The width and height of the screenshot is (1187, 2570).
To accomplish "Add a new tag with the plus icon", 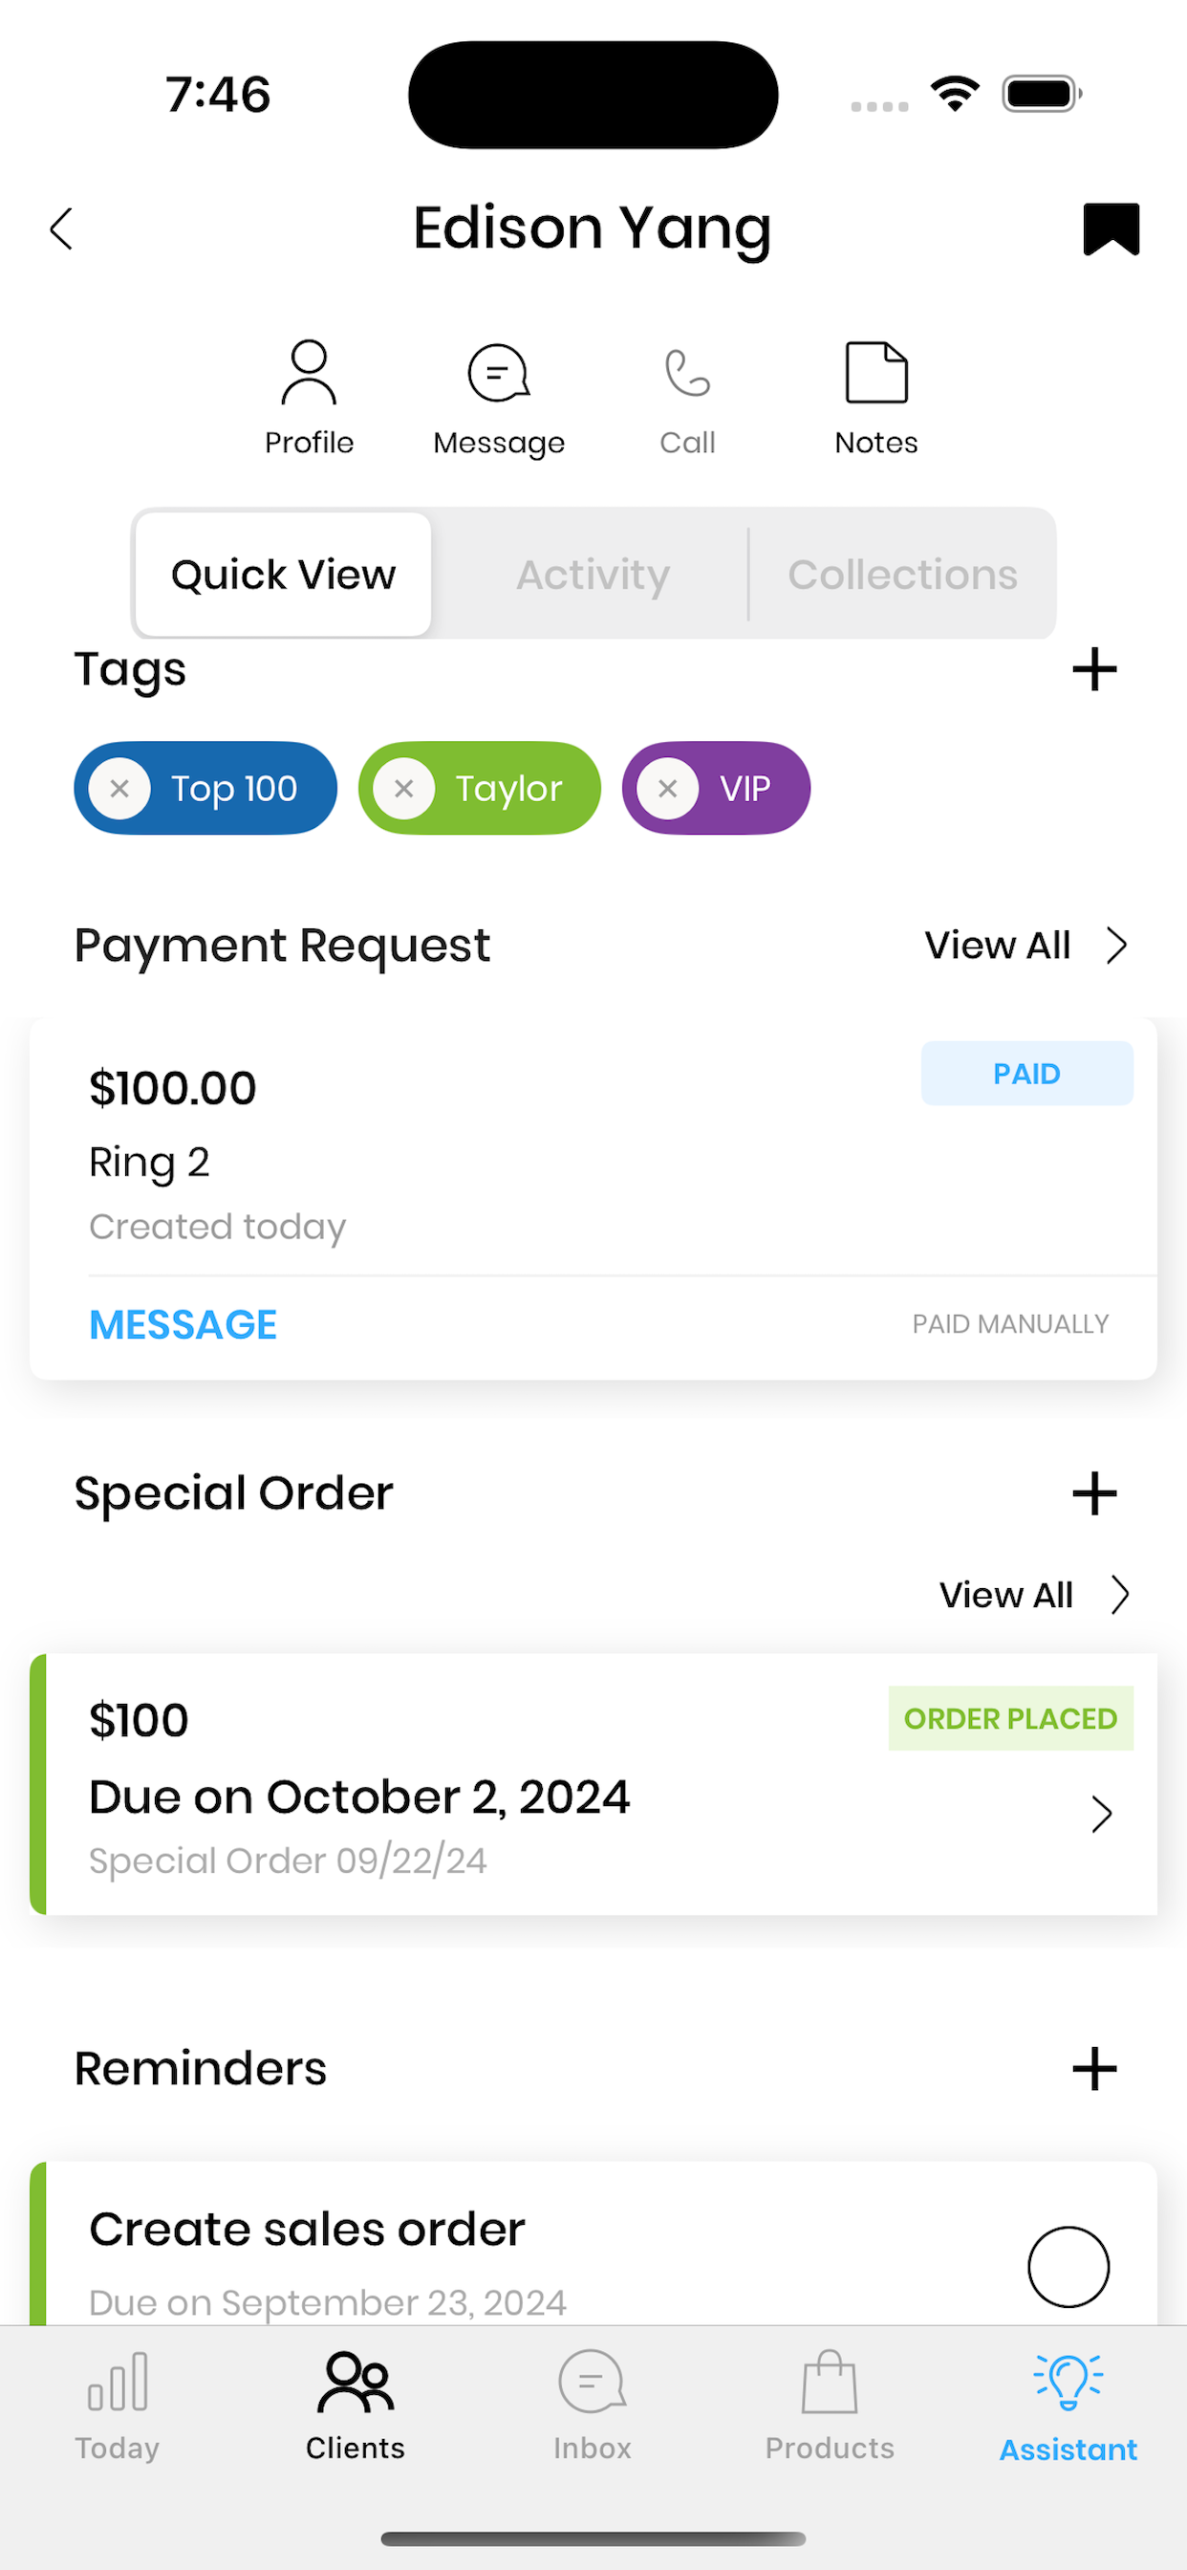I will click(x=1094, y=669).
